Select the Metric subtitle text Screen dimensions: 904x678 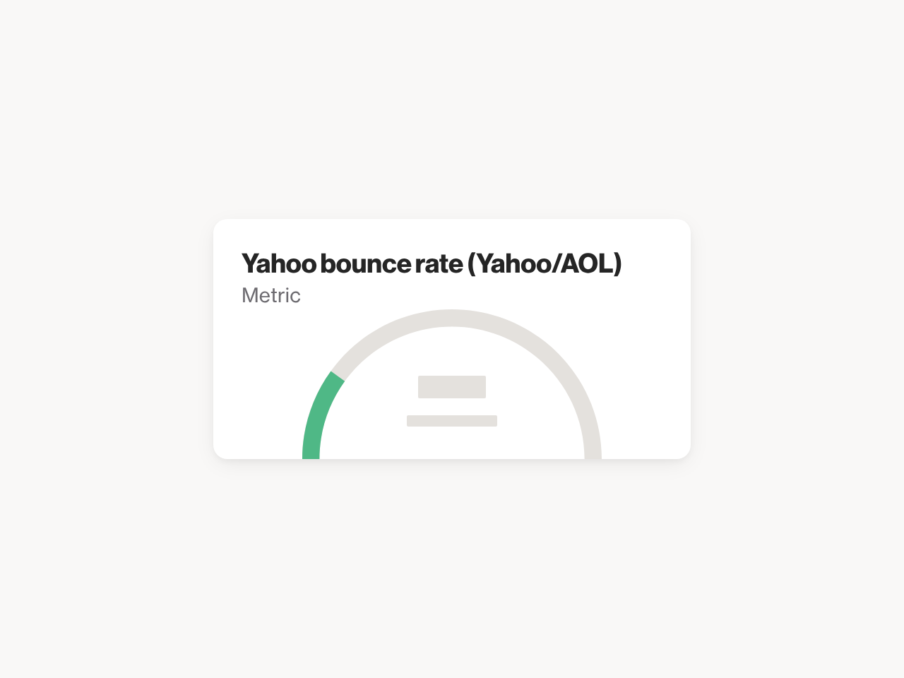[x=271, y=295]
